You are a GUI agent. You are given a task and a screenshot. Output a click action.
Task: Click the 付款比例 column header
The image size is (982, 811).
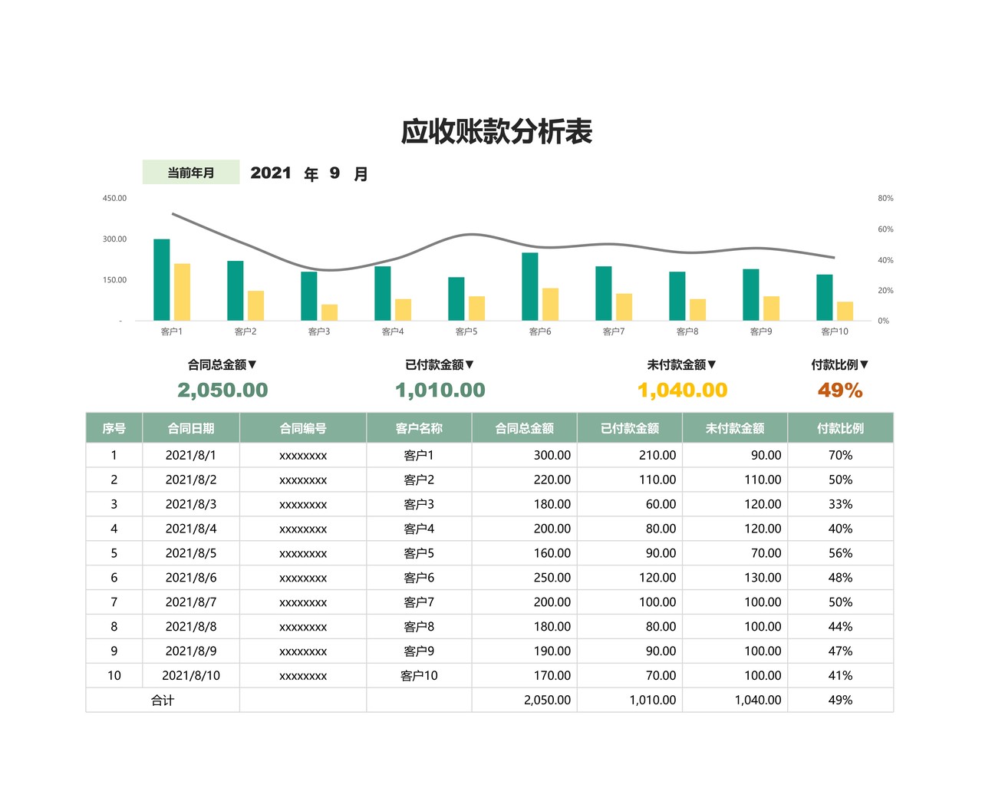[839, 428]
